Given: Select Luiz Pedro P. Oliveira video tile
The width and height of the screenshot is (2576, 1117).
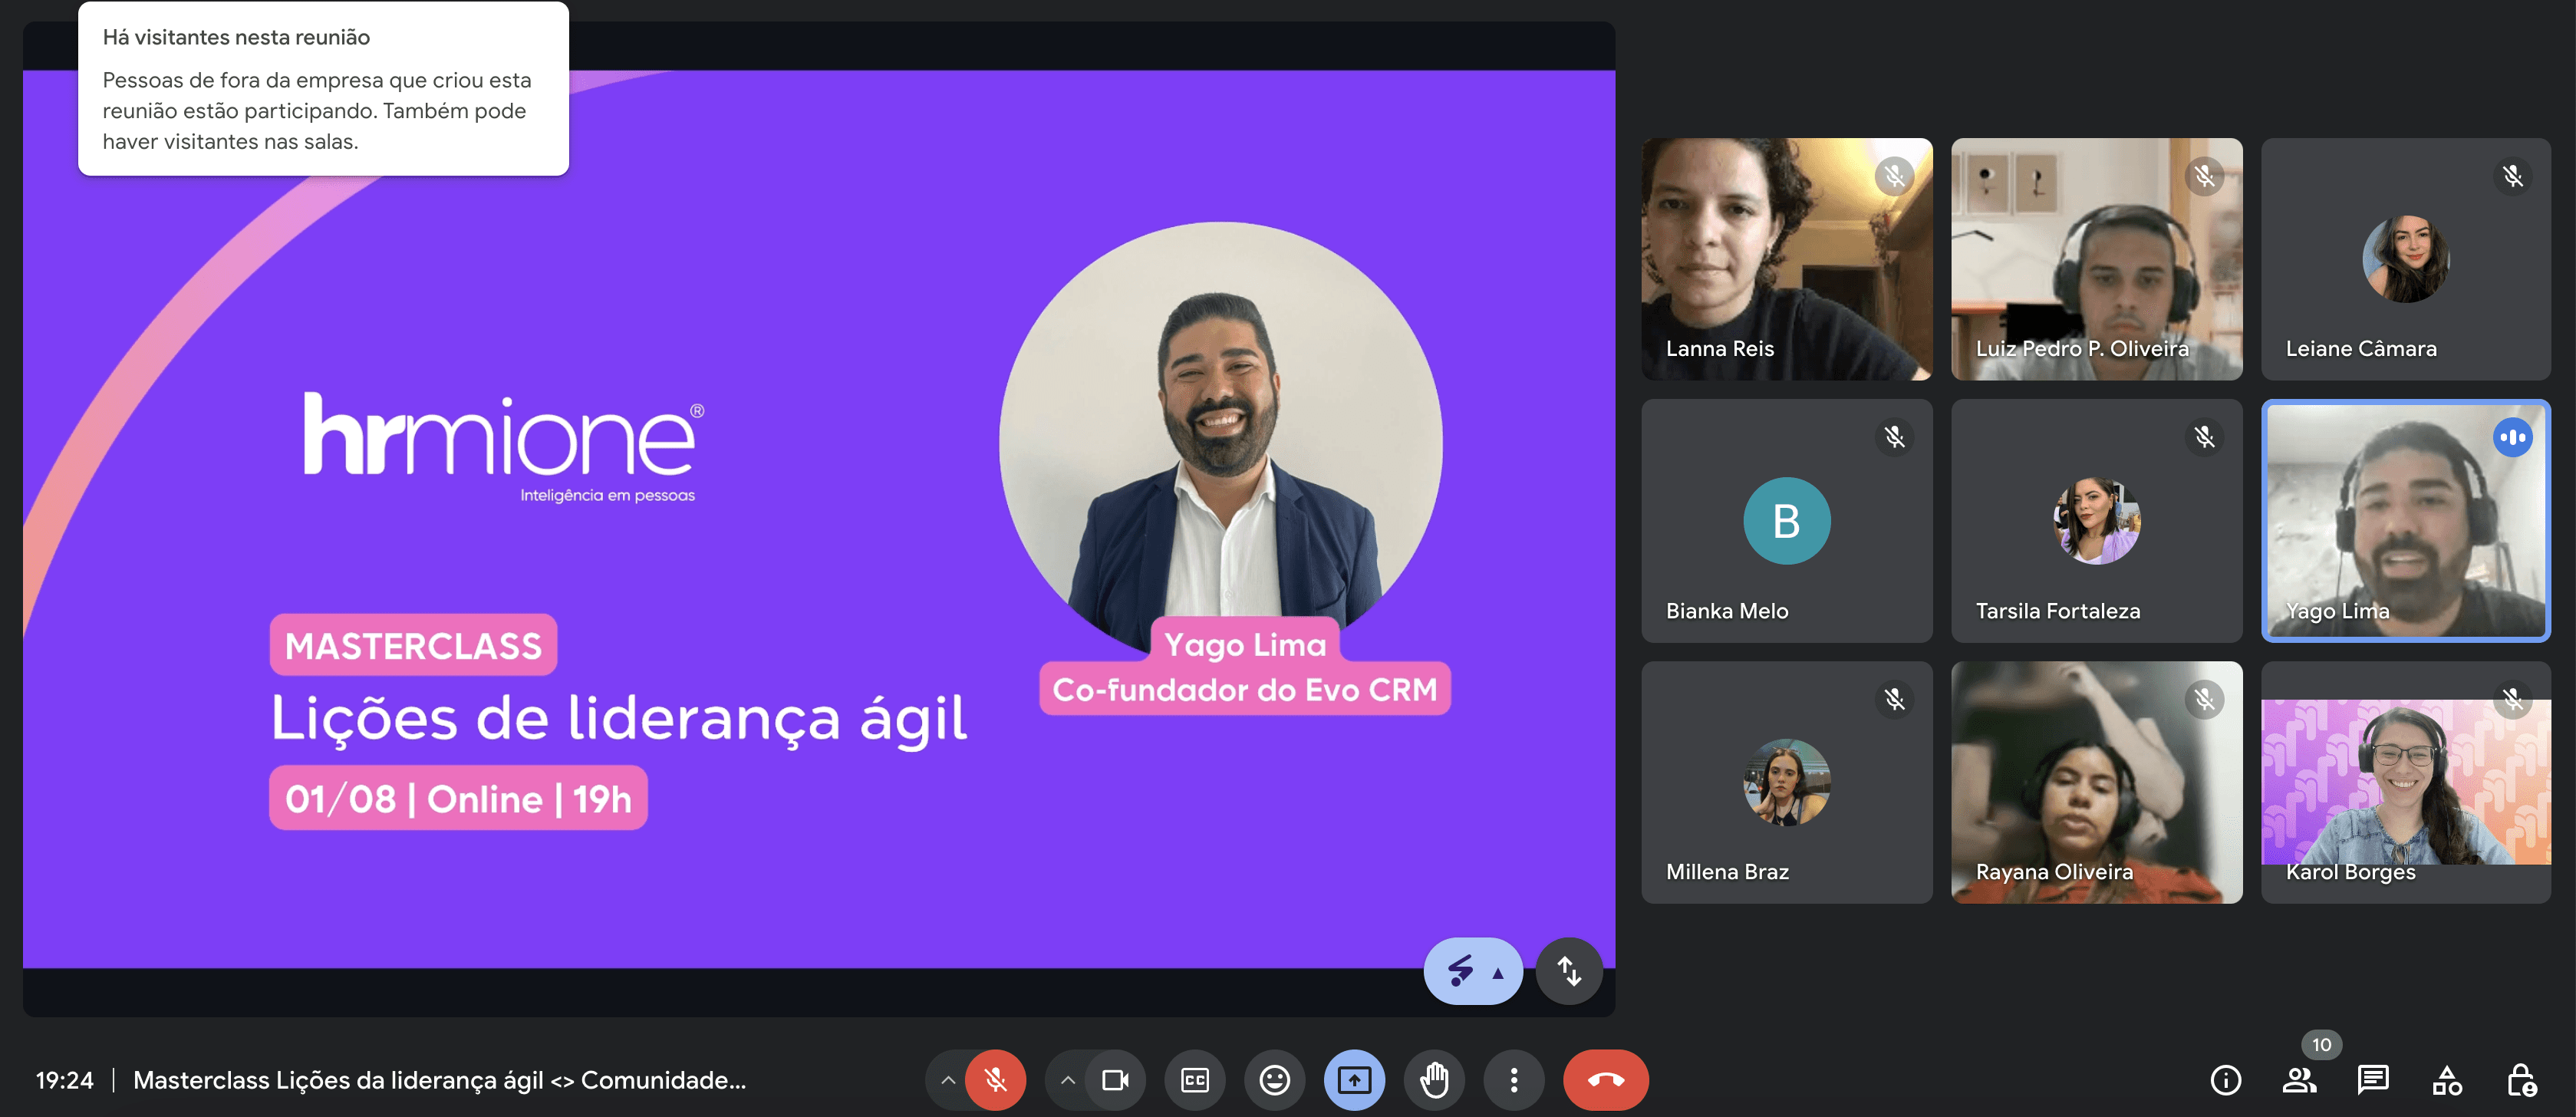Looking at the screenshot, I should (x=2097, y=259).
